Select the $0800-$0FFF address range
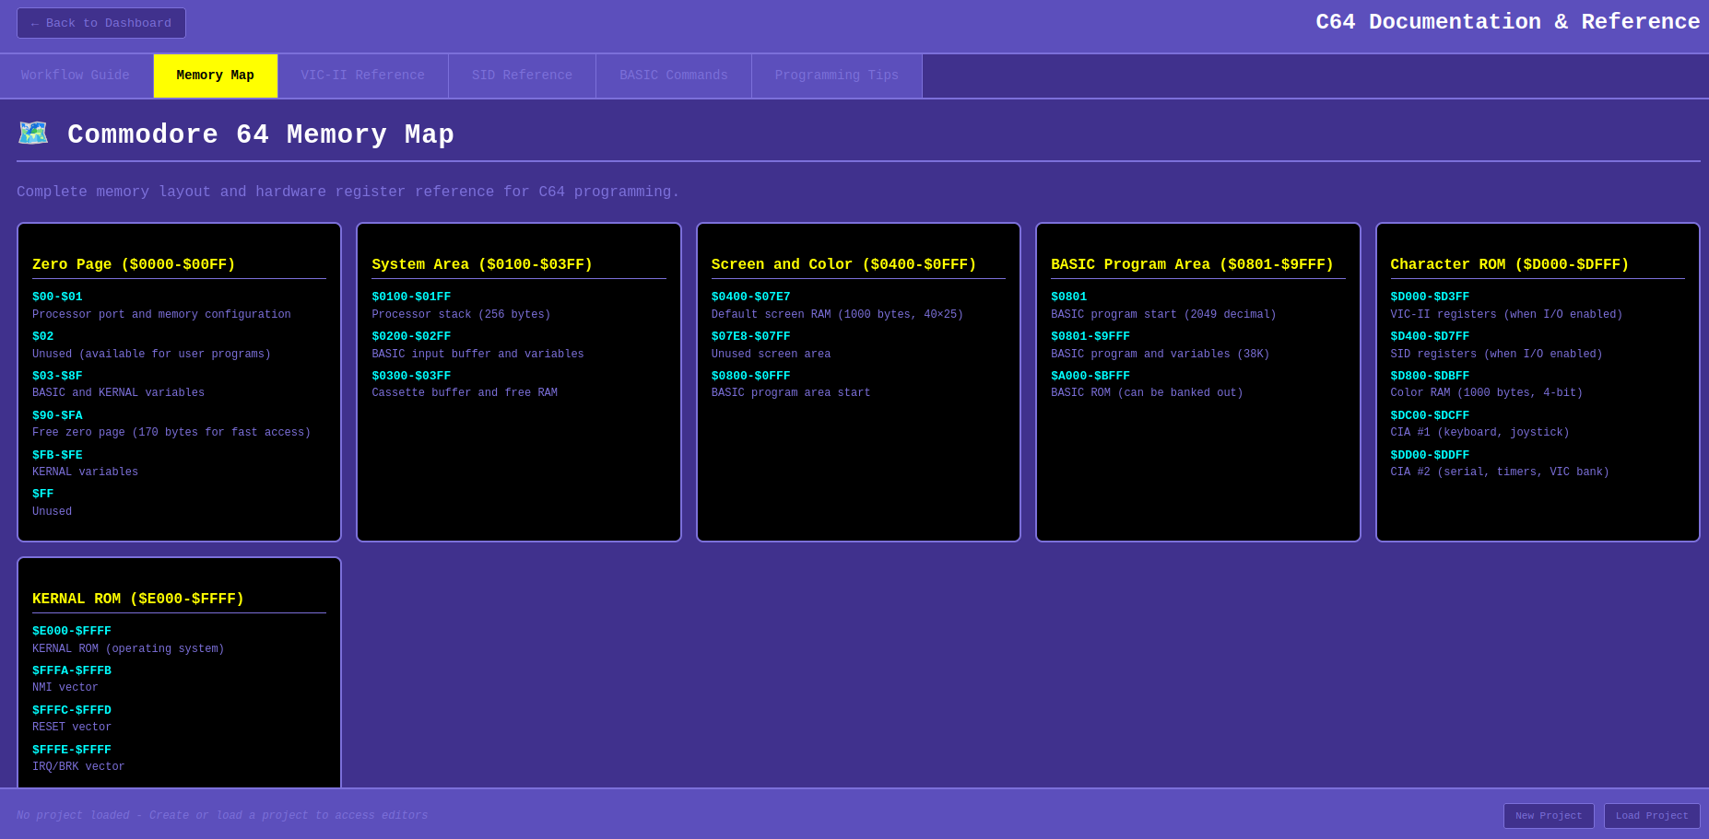The image size is (1709, 839). (x=751, y=376)
